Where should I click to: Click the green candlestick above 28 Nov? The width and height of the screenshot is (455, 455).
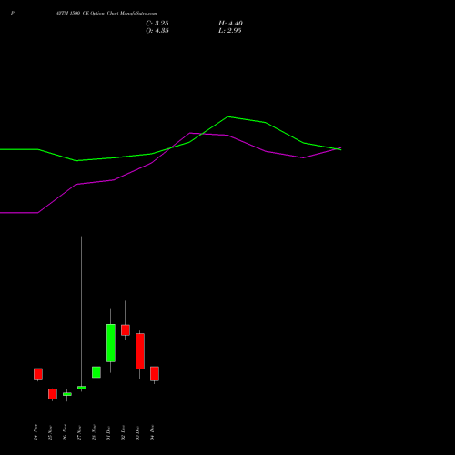click(96, 372)
